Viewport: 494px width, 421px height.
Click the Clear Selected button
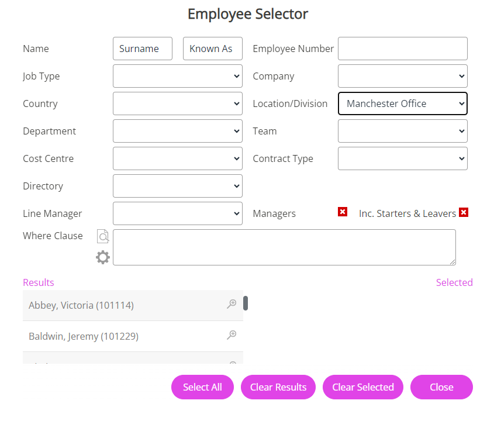tap(363, 387)
